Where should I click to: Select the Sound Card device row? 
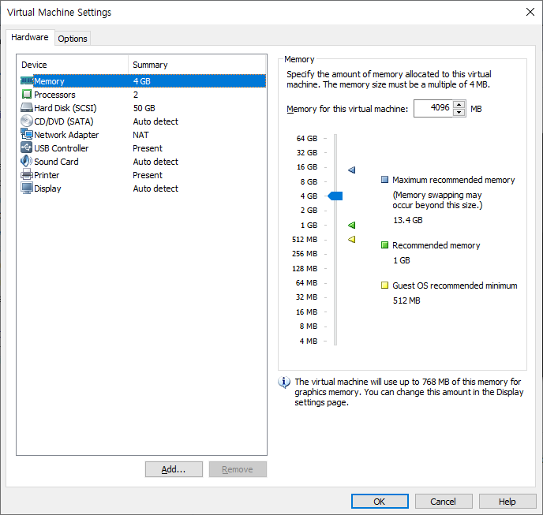tap(143, 162)
